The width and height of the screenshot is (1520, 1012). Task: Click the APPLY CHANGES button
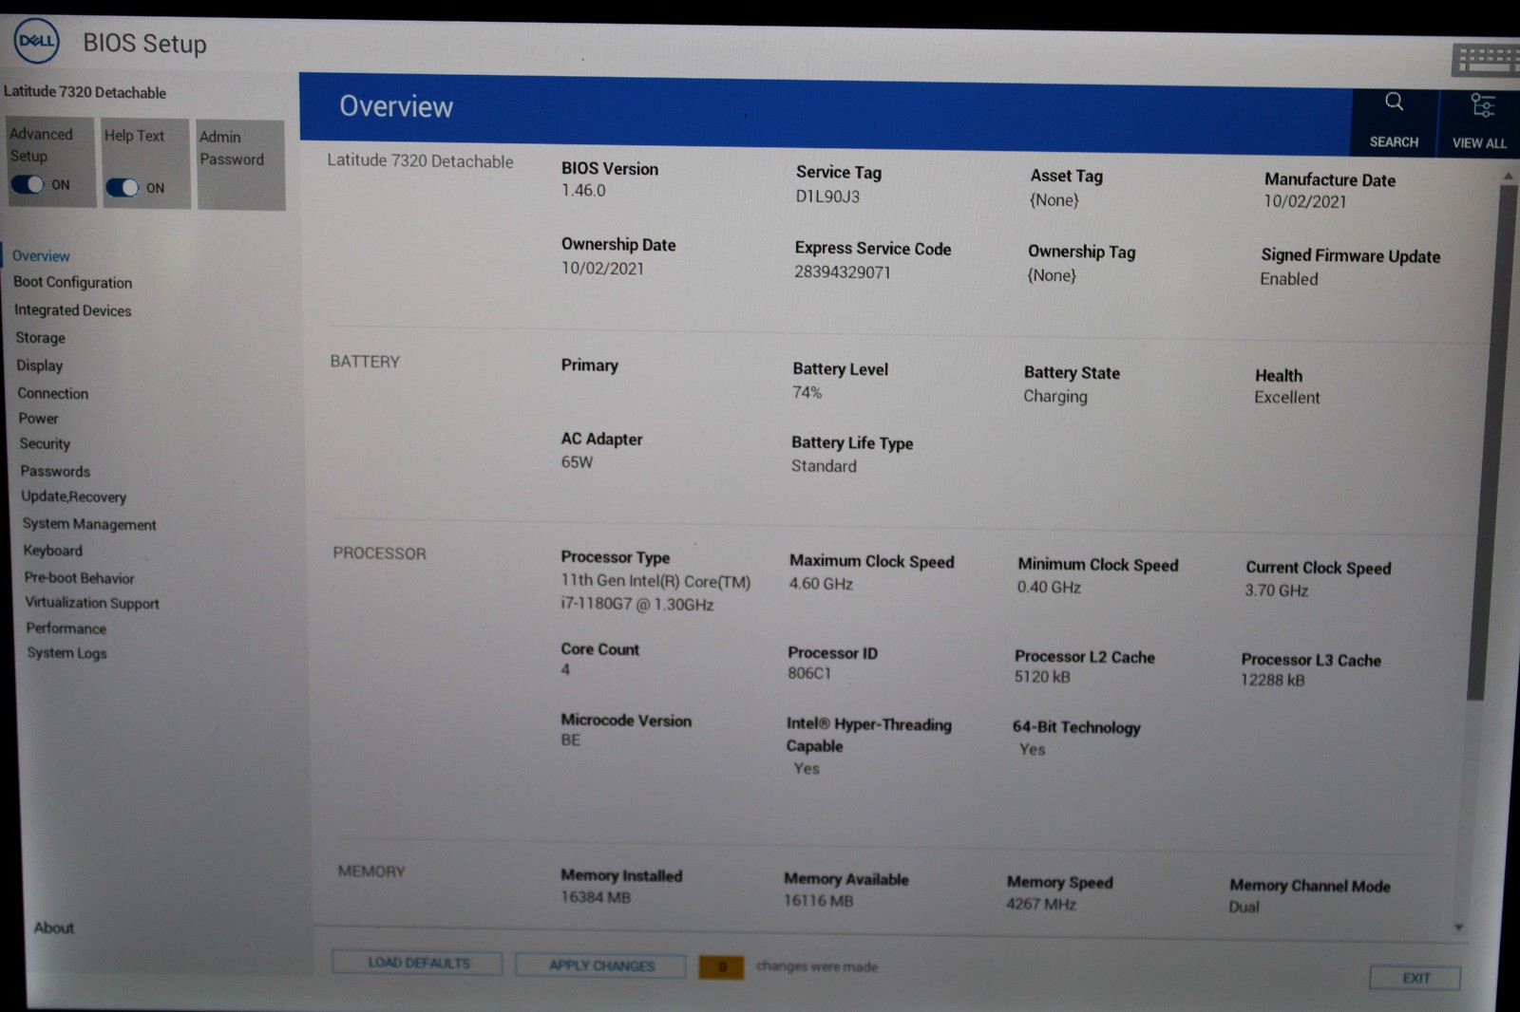point(601,965)
